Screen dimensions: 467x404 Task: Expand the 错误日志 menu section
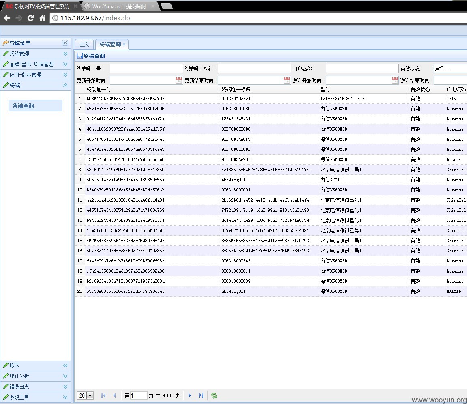[x=65, y=387]
